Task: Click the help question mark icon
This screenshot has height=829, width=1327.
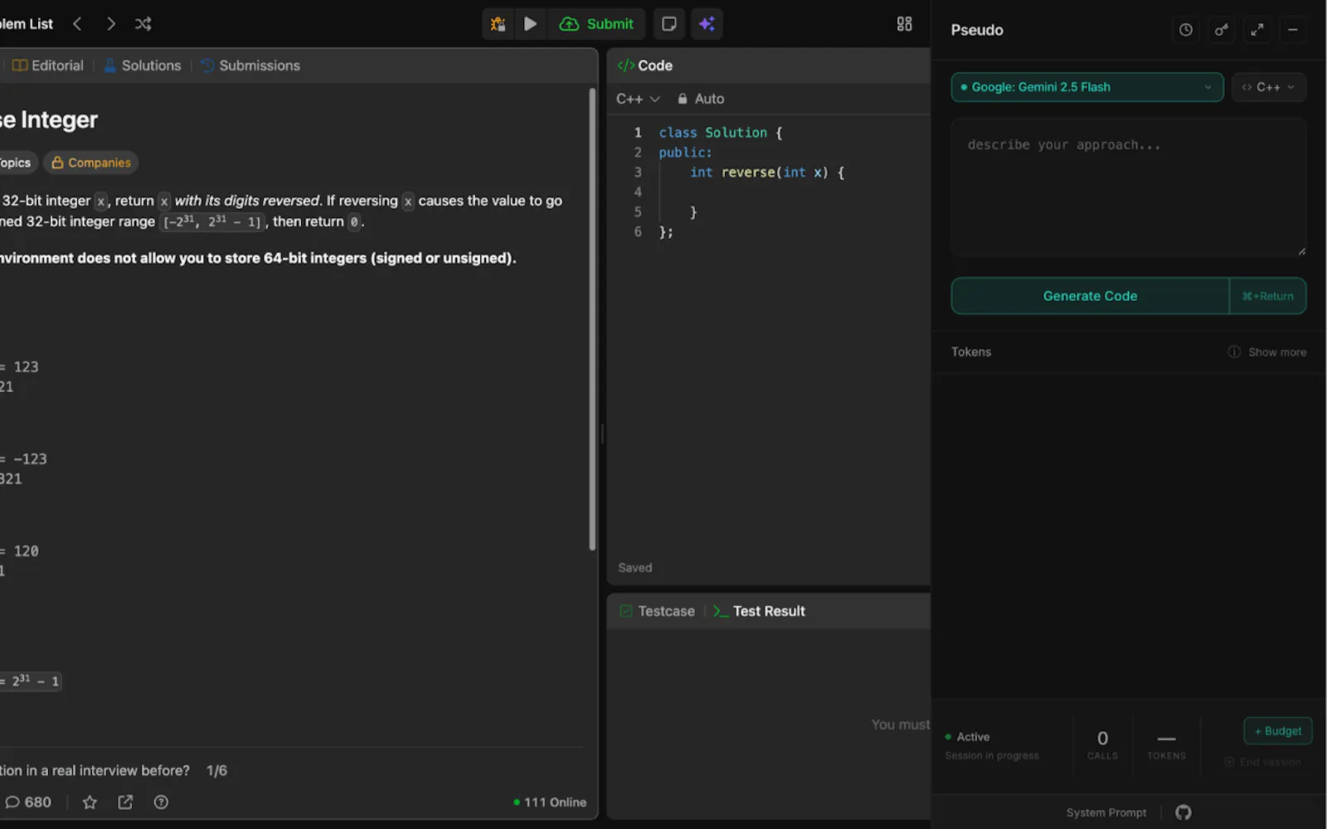Action: (x=161, y=802)
